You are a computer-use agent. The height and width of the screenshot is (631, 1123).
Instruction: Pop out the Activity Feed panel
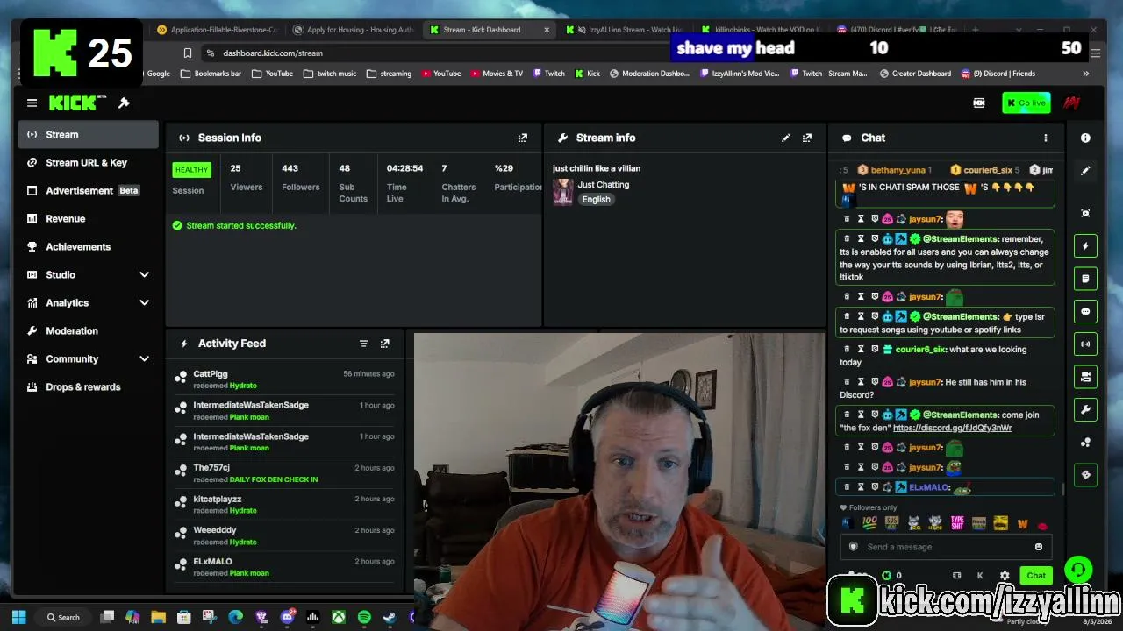384,344
